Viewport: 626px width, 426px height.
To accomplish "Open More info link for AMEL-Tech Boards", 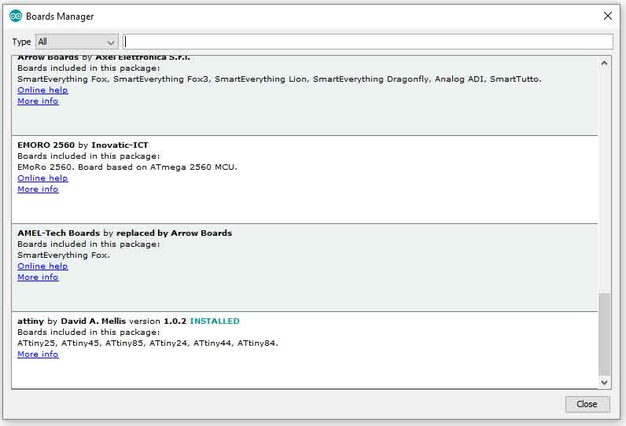I will (x=38, y=277).
